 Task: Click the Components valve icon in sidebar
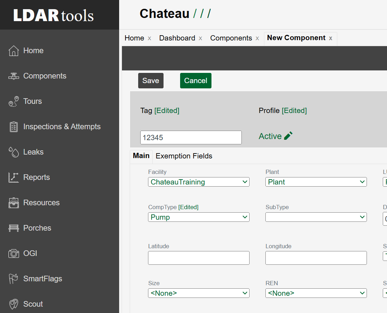click(x=14, y=76)
